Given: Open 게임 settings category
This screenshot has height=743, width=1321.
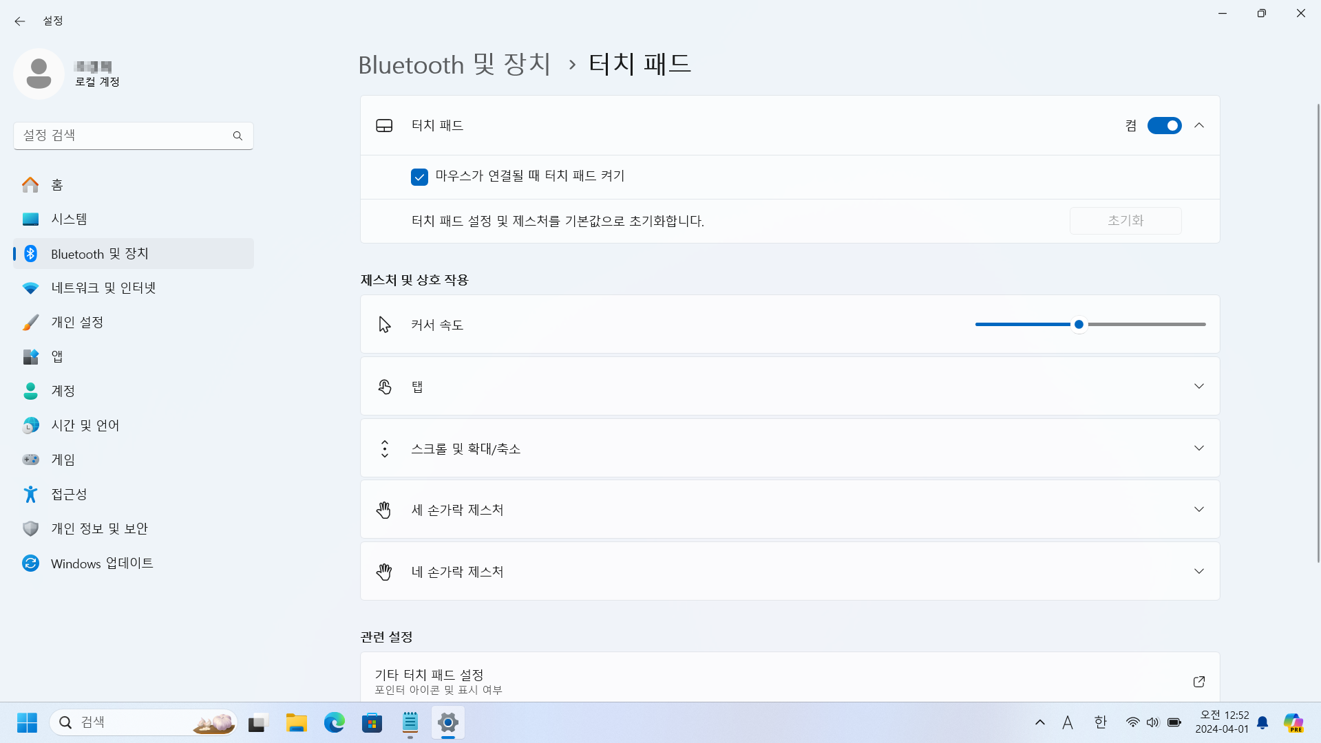Looking at the screenshot, I should click(x=134, y=460).
